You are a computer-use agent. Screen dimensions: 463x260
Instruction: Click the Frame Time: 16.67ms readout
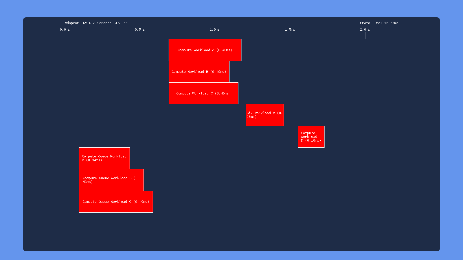click(379, 23)
